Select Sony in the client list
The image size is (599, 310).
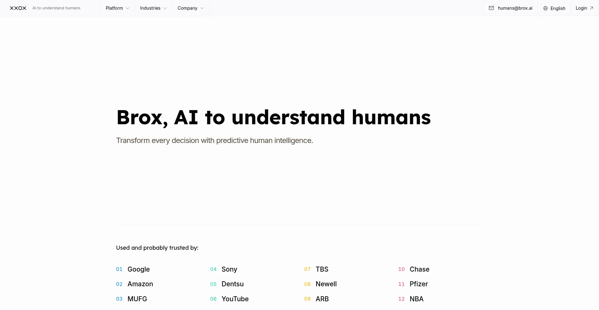(229, 269)
